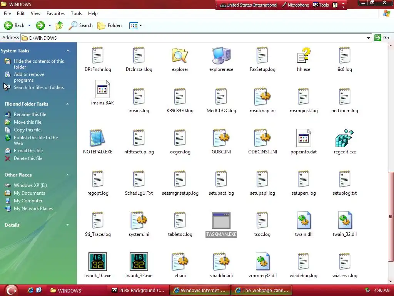
Task: Open the Favorites menu
Action: [x=55, y=13]
